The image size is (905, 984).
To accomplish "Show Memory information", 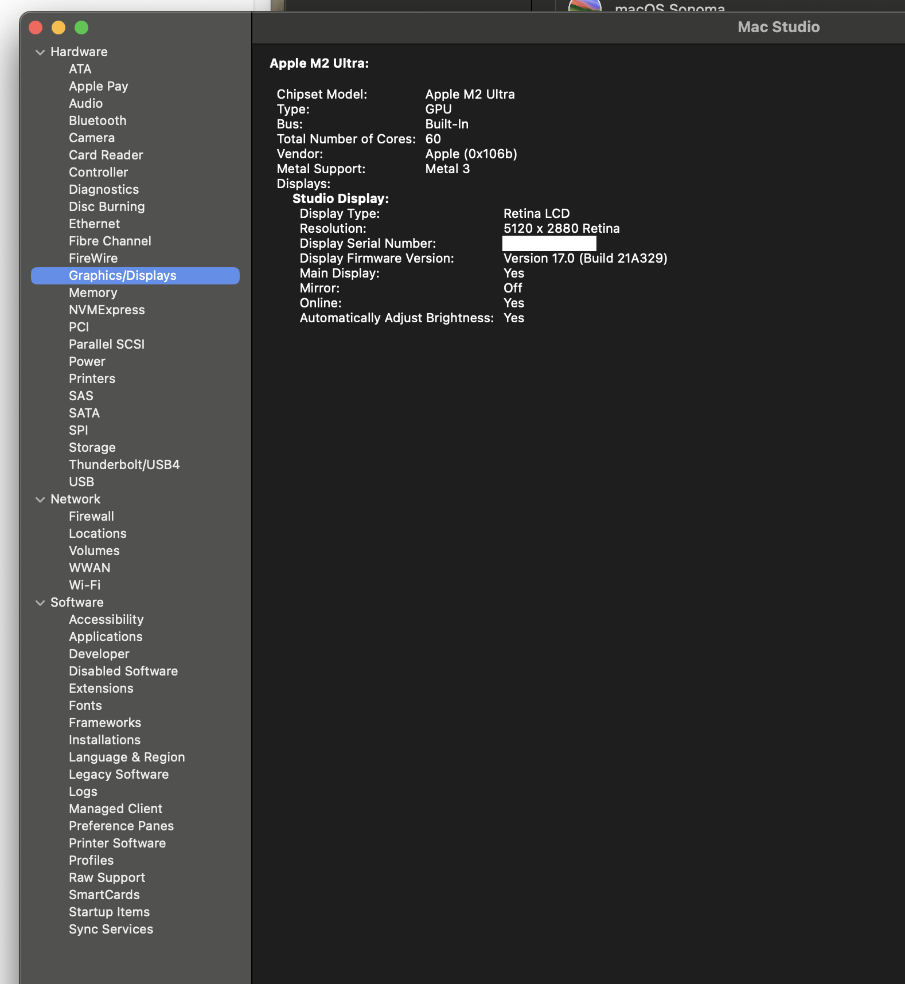I will (x=93, y=292).
